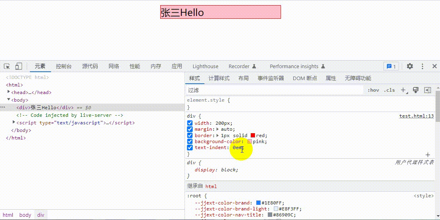Select the <html> node in DOM tree
The height and width of the screenshot is (220, 440).
(14, 85)
